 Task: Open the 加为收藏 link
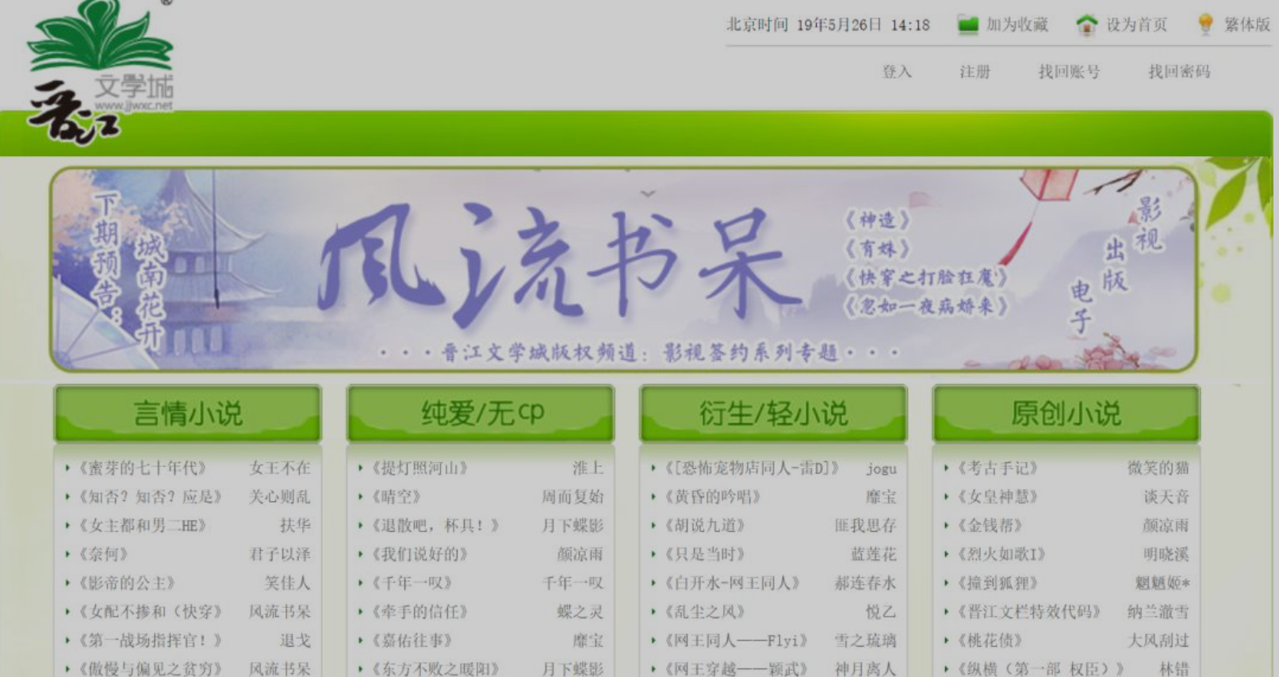click(1017, 25)
